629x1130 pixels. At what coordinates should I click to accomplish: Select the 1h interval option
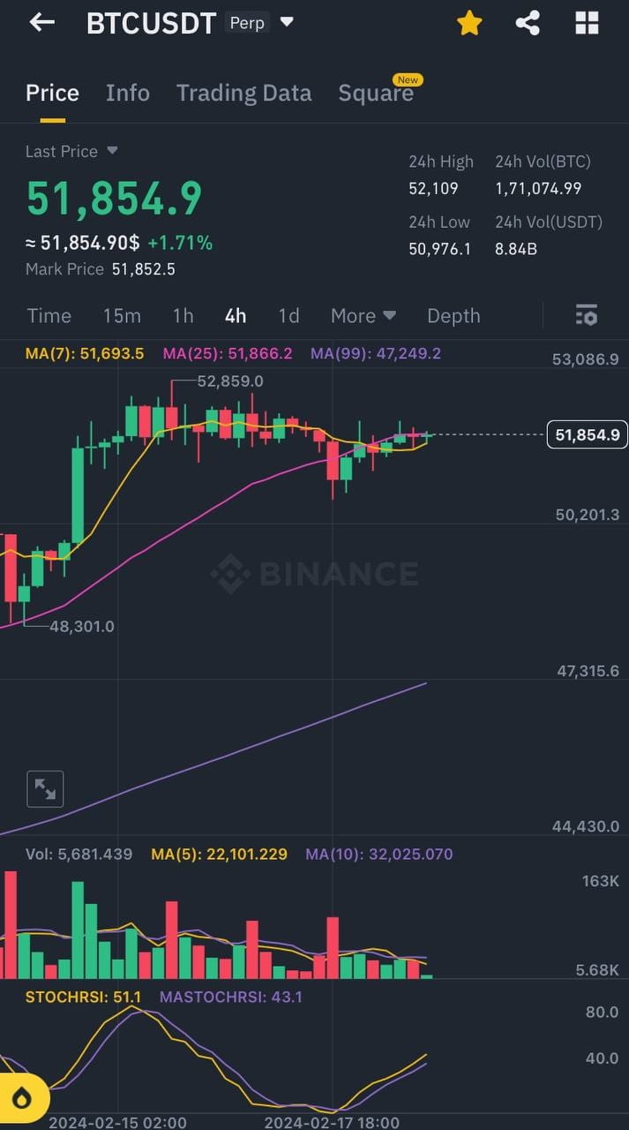[x=183, y=315]
